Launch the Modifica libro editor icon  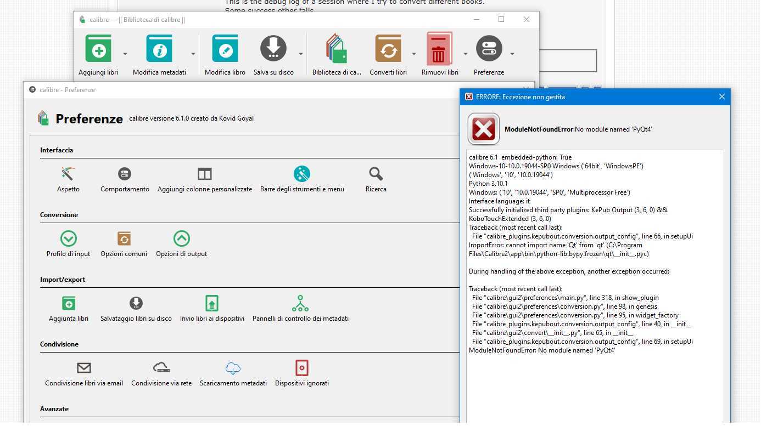[x=225, y=49]
